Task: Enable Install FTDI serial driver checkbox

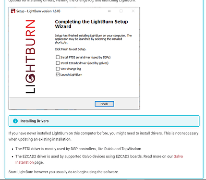Action: click(x=58, y=57)
